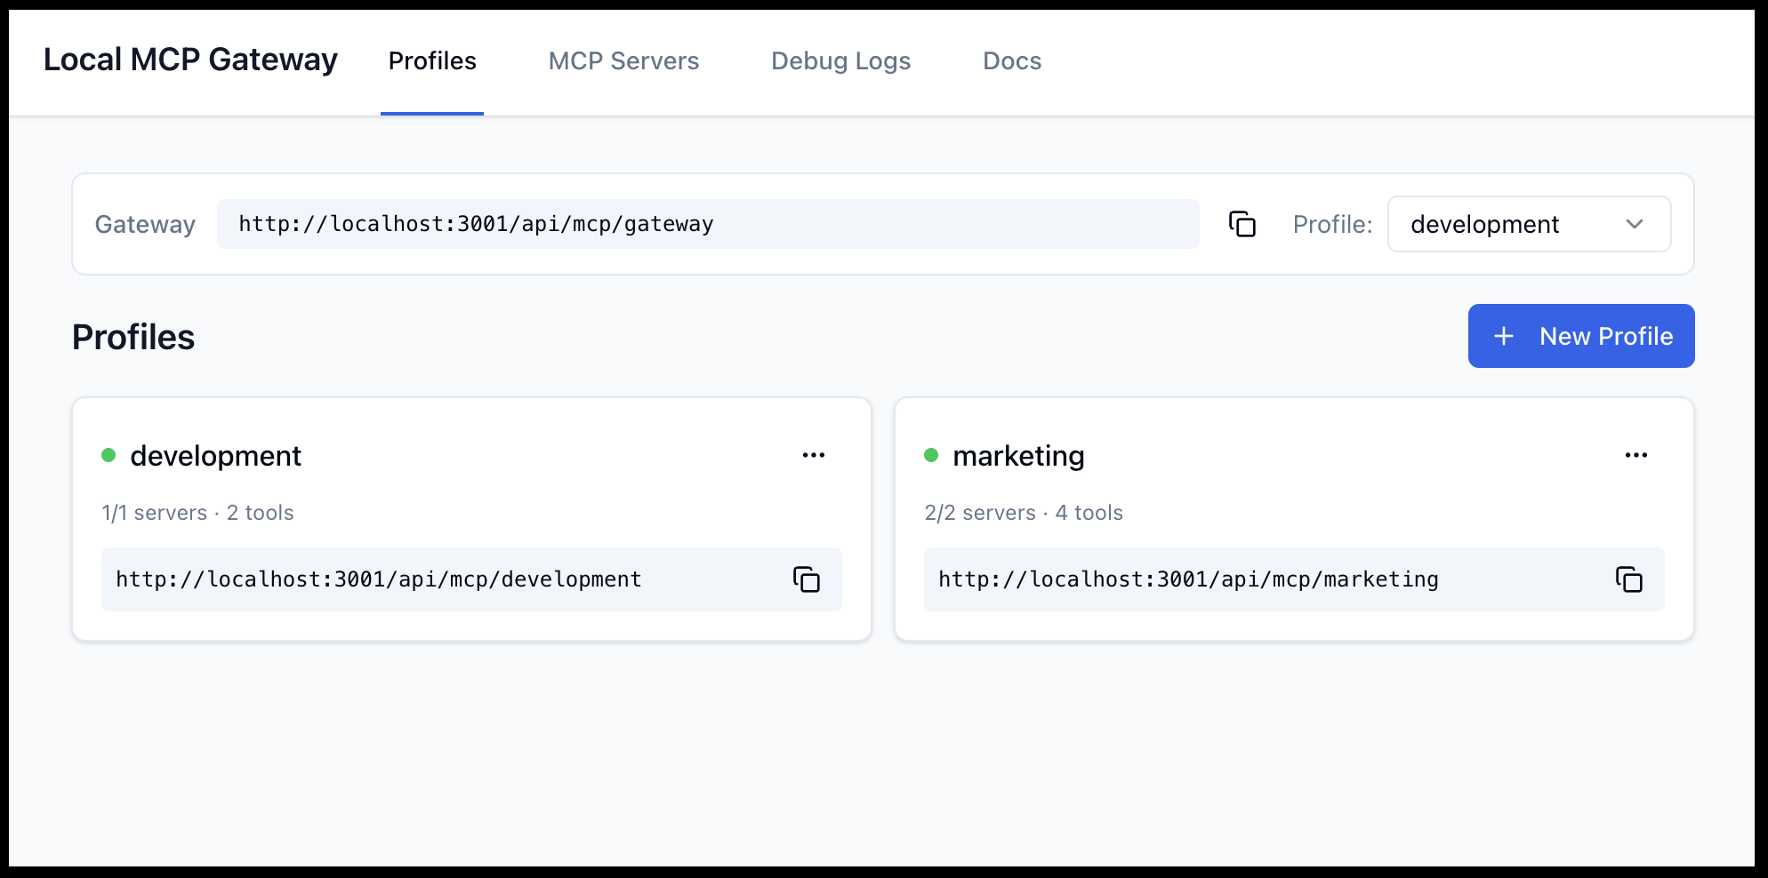
Task: Click the plus icon inside New Profile button
Action: 1503,336
